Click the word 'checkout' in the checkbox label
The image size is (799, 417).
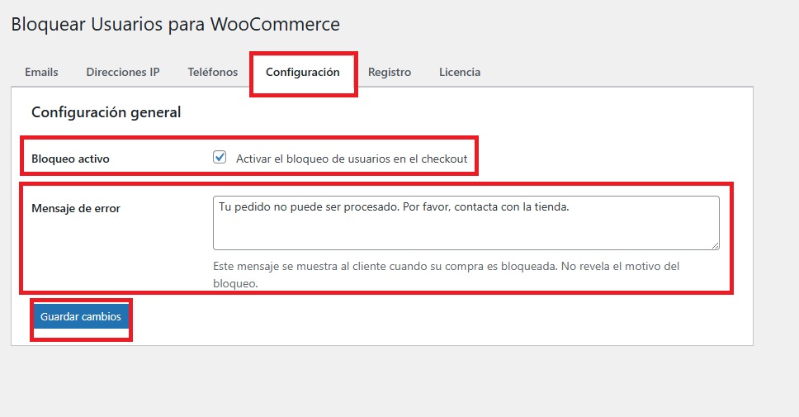point(444,159)
